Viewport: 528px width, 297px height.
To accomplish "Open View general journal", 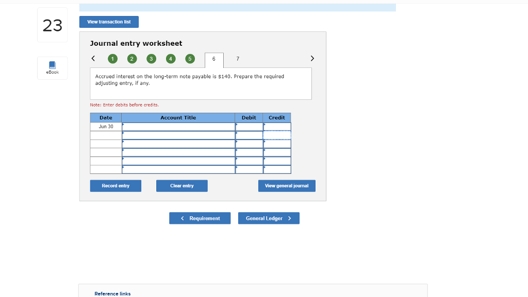I will pos(287,186).
